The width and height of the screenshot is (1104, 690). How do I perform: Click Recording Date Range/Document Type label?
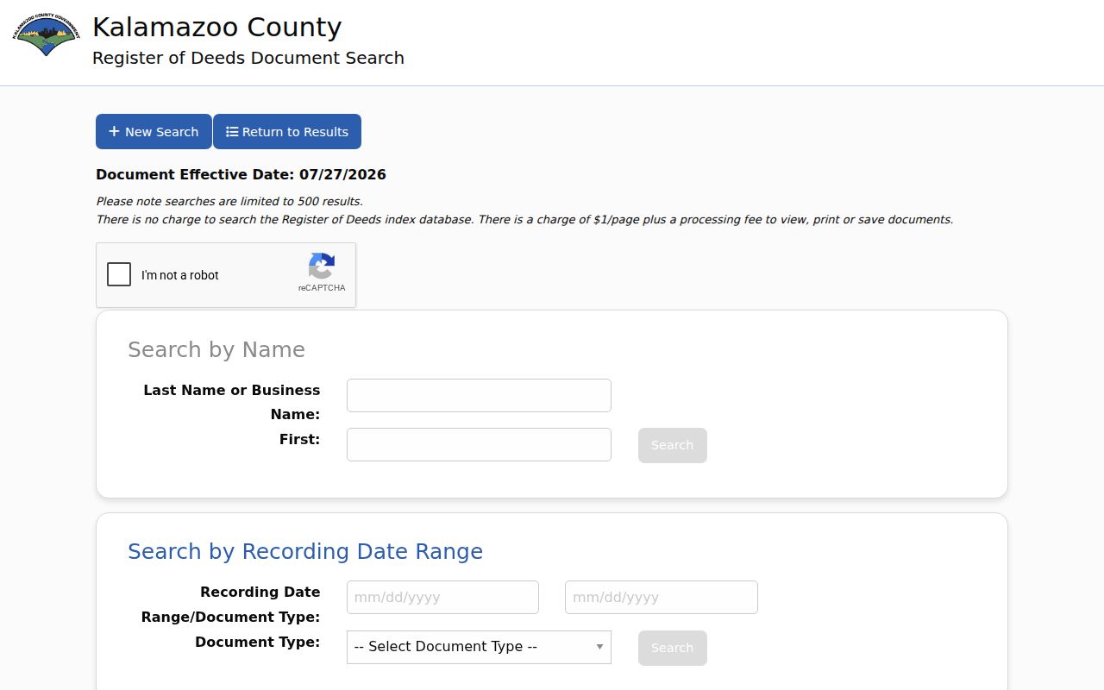click(x=231, y=605)
